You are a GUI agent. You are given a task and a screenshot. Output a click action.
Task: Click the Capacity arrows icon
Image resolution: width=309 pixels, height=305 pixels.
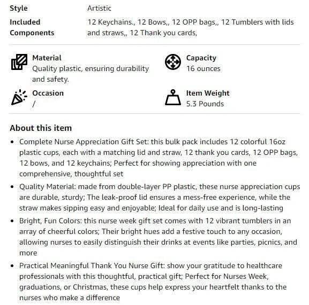pos(173,62)
